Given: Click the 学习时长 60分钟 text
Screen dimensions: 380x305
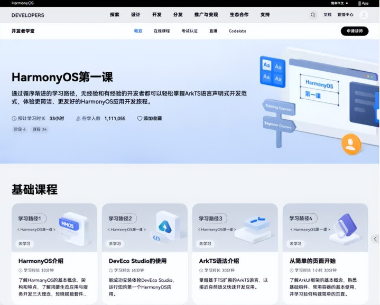Looking at the screenshot, I should click(x=129, y=270).
